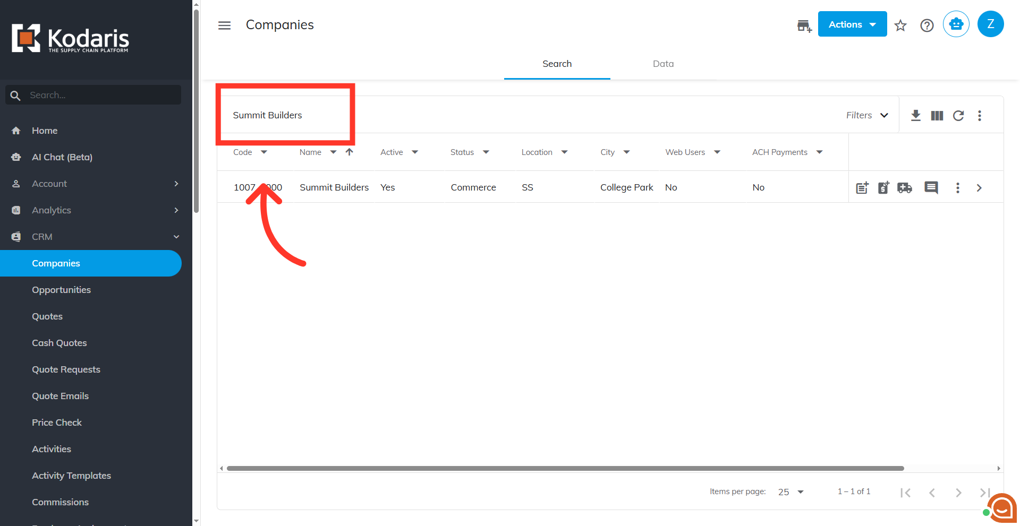Open Summit Builders details chevron
The image size is (1020, 526).
(979, 187)
